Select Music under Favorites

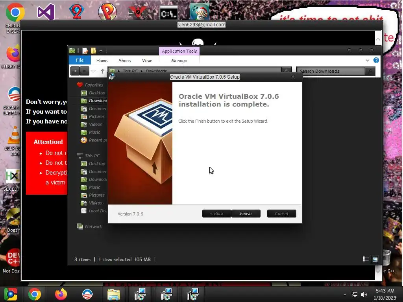coord(91,132)
